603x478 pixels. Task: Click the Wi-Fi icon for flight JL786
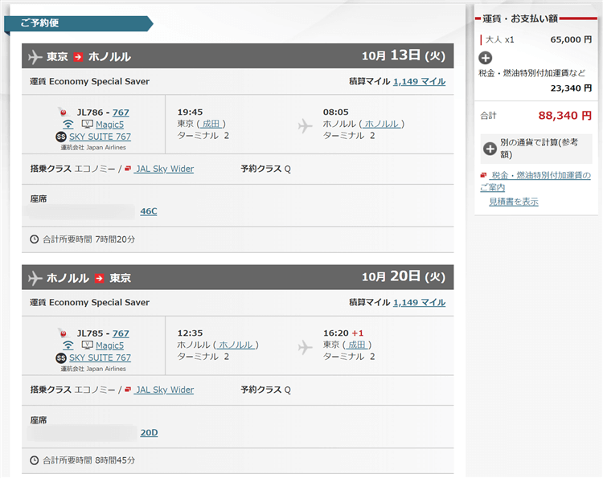pos(68,125)
